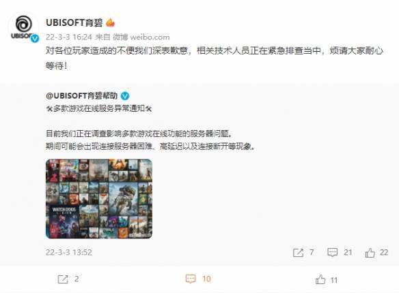This screenshot has width=399, height=293.
Task: Click the quoted post body about 服务器问题
Action: coord(150,140)
